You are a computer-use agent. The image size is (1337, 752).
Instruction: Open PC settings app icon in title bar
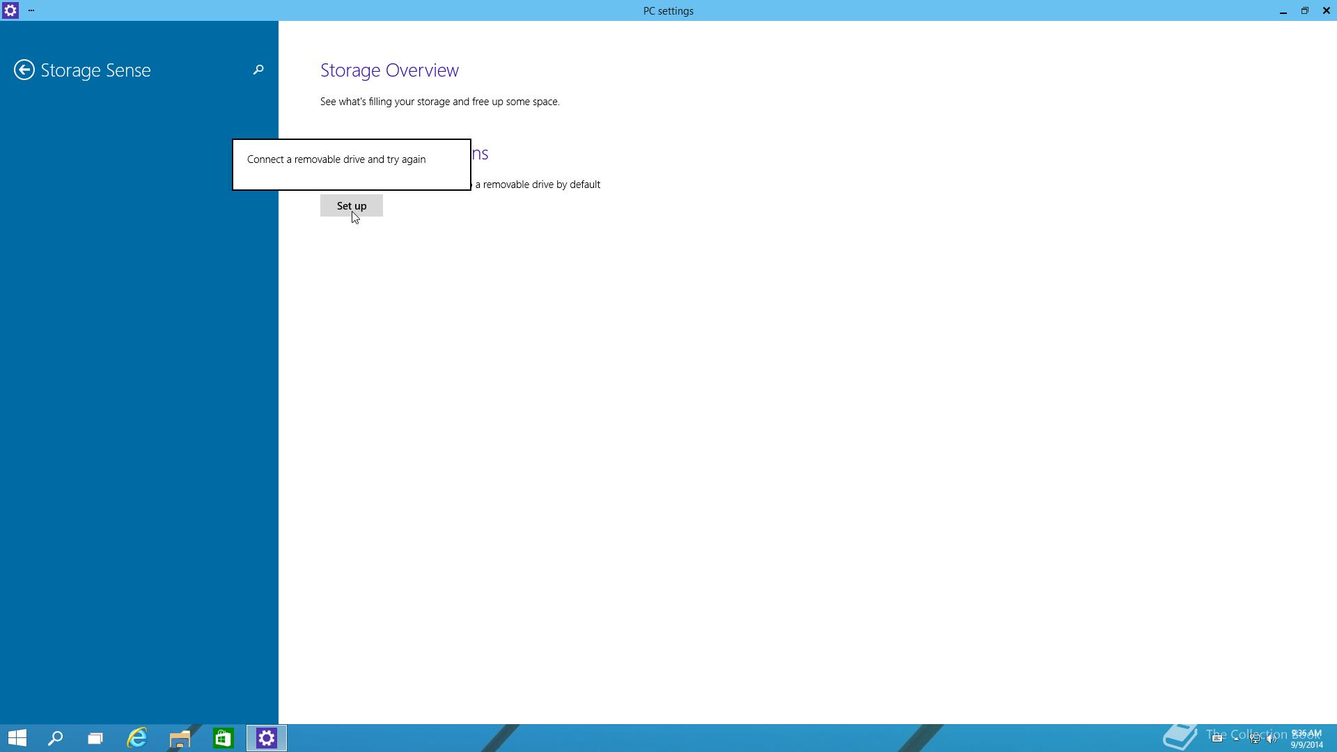pos(10,10)
